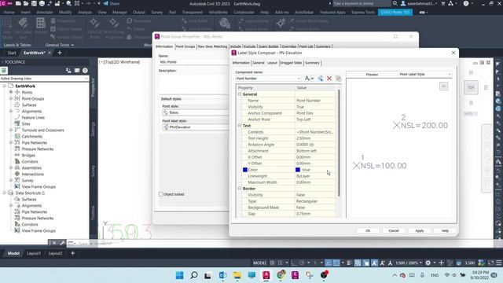
Task: Click the Cancel button
Action: click(x=394, y=230)
